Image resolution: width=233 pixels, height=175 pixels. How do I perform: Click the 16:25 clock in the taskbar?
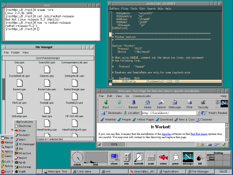(x=223, y=172)
